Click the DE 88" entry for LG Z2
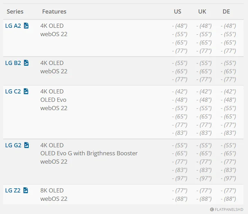Screen dimensions: 248x214 tap(228, 199)
